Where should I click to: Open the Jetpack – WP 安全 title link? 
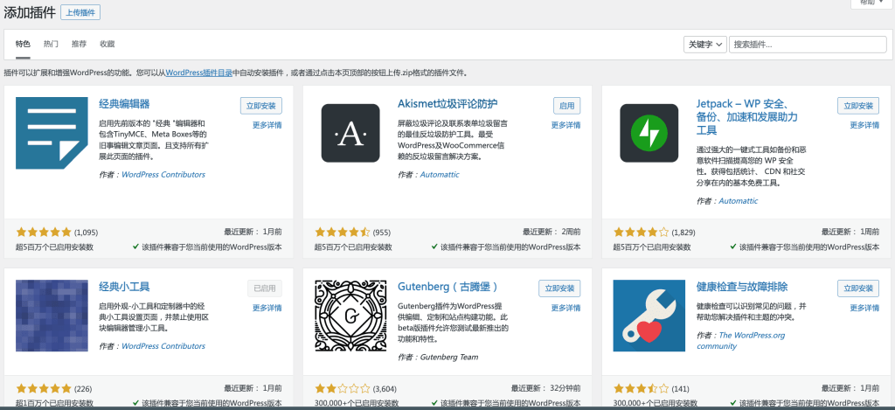click(x=746, y=117)
